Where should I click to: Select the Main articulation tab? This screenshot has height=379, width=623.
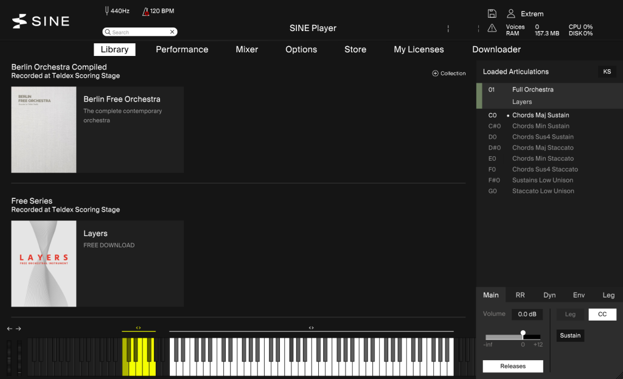[x=491, y=295]
